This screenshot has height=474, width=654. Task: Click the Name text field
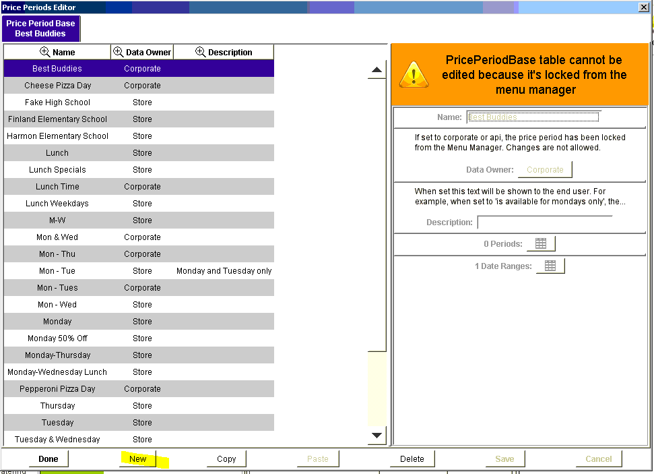[533, 117]
